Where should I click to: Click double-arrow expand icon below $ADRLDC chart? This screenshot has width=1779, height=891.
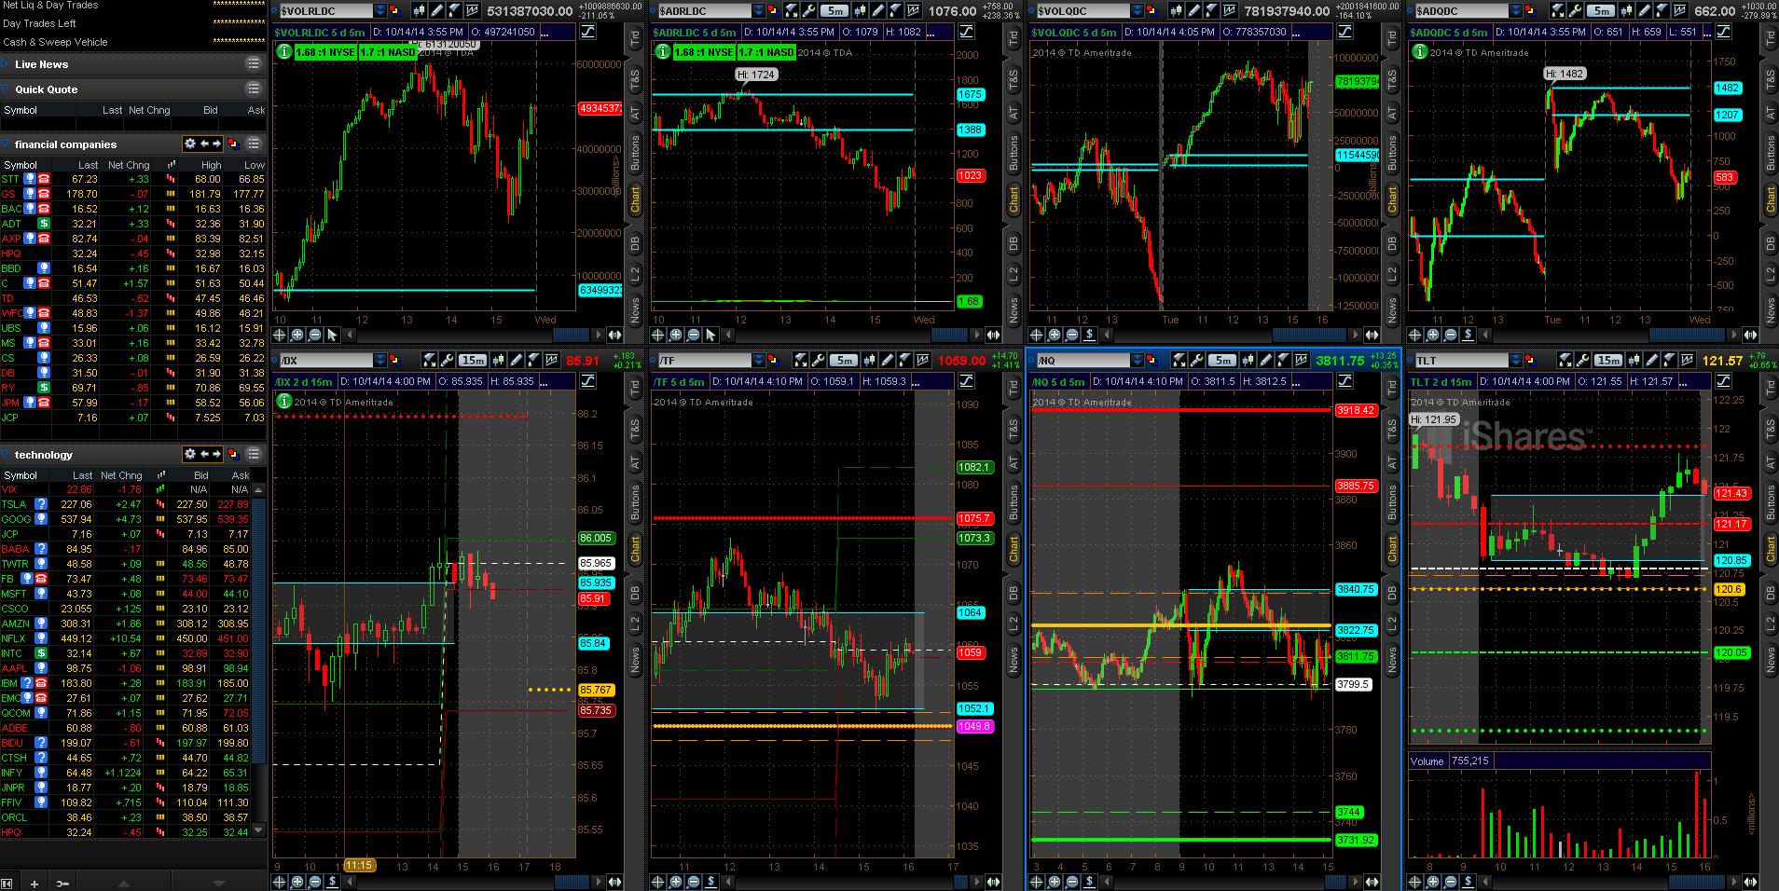[x=994, y=335]
